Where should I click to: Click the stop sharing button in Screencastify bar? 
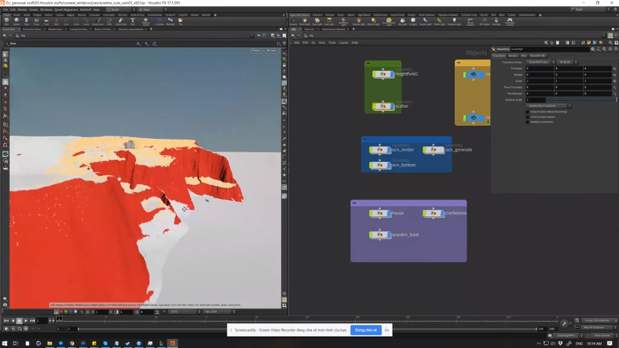[366, 330]
